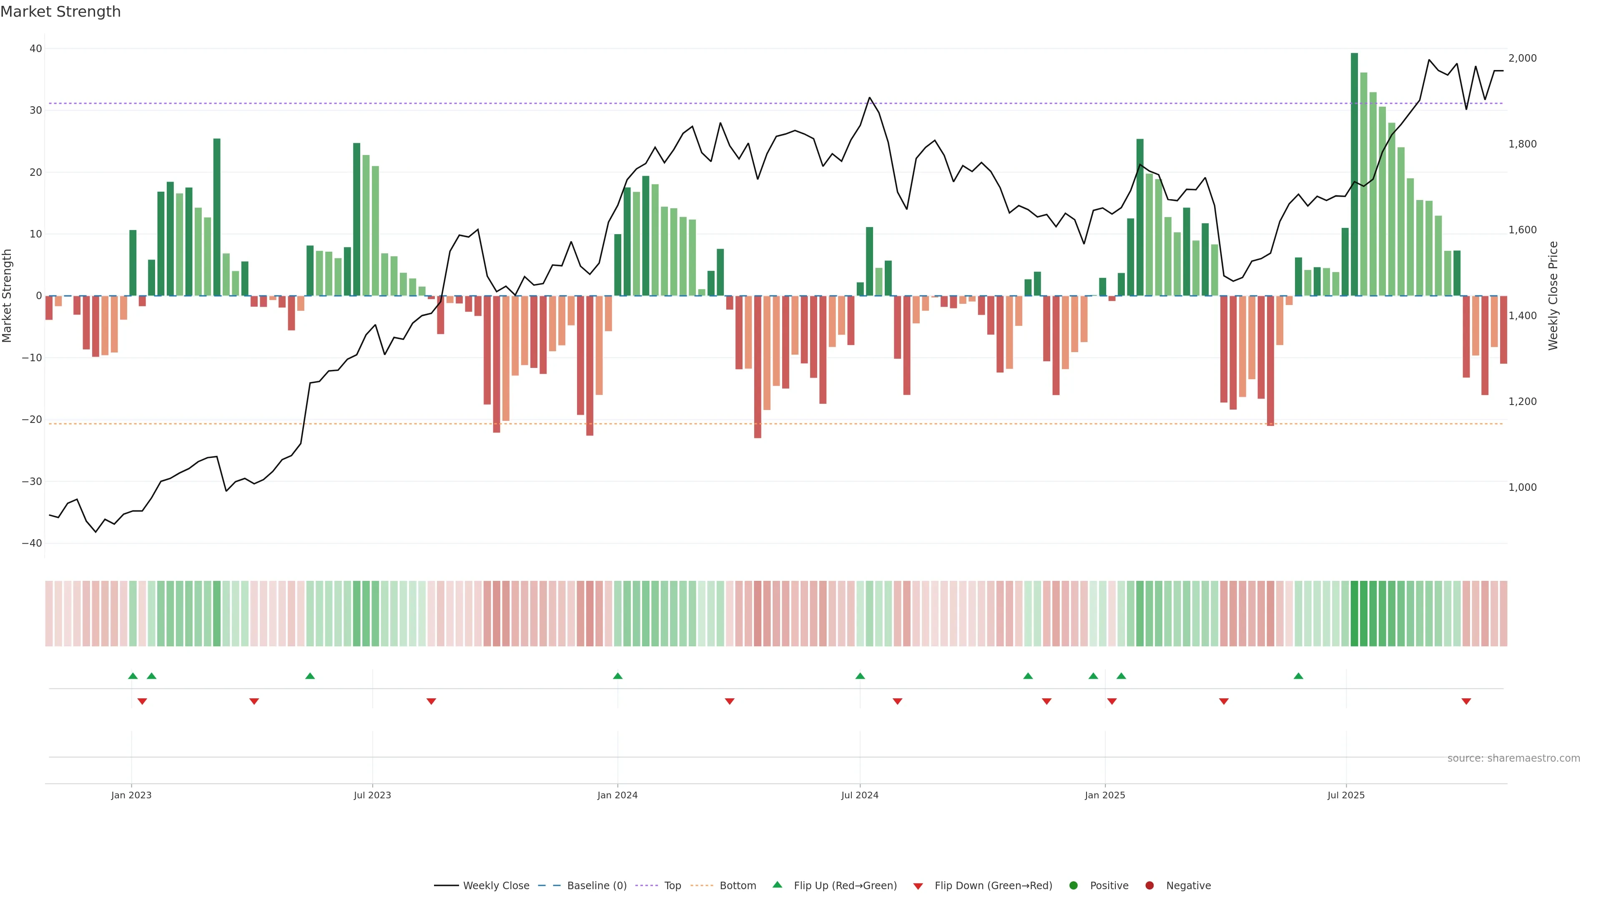Click the Jan 2025 x-axis label
This screenshot has width=1601, height=900.
[1104, 795]
